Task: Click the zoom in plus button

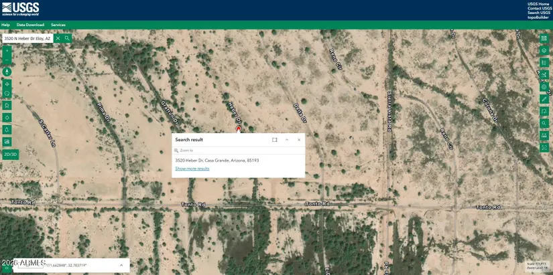Action: point(7,50)
